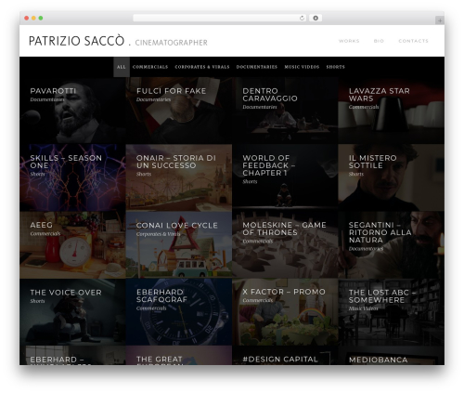Open Segantini – Ritorno alla Natura
Screen dimensions: 464x393
(391, 245)
